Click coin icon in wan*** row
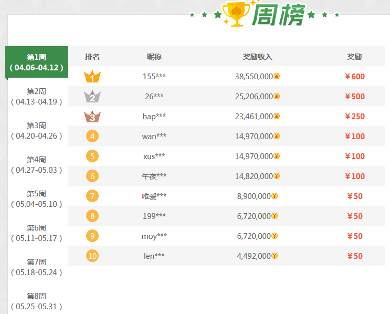 pos(277,136)
